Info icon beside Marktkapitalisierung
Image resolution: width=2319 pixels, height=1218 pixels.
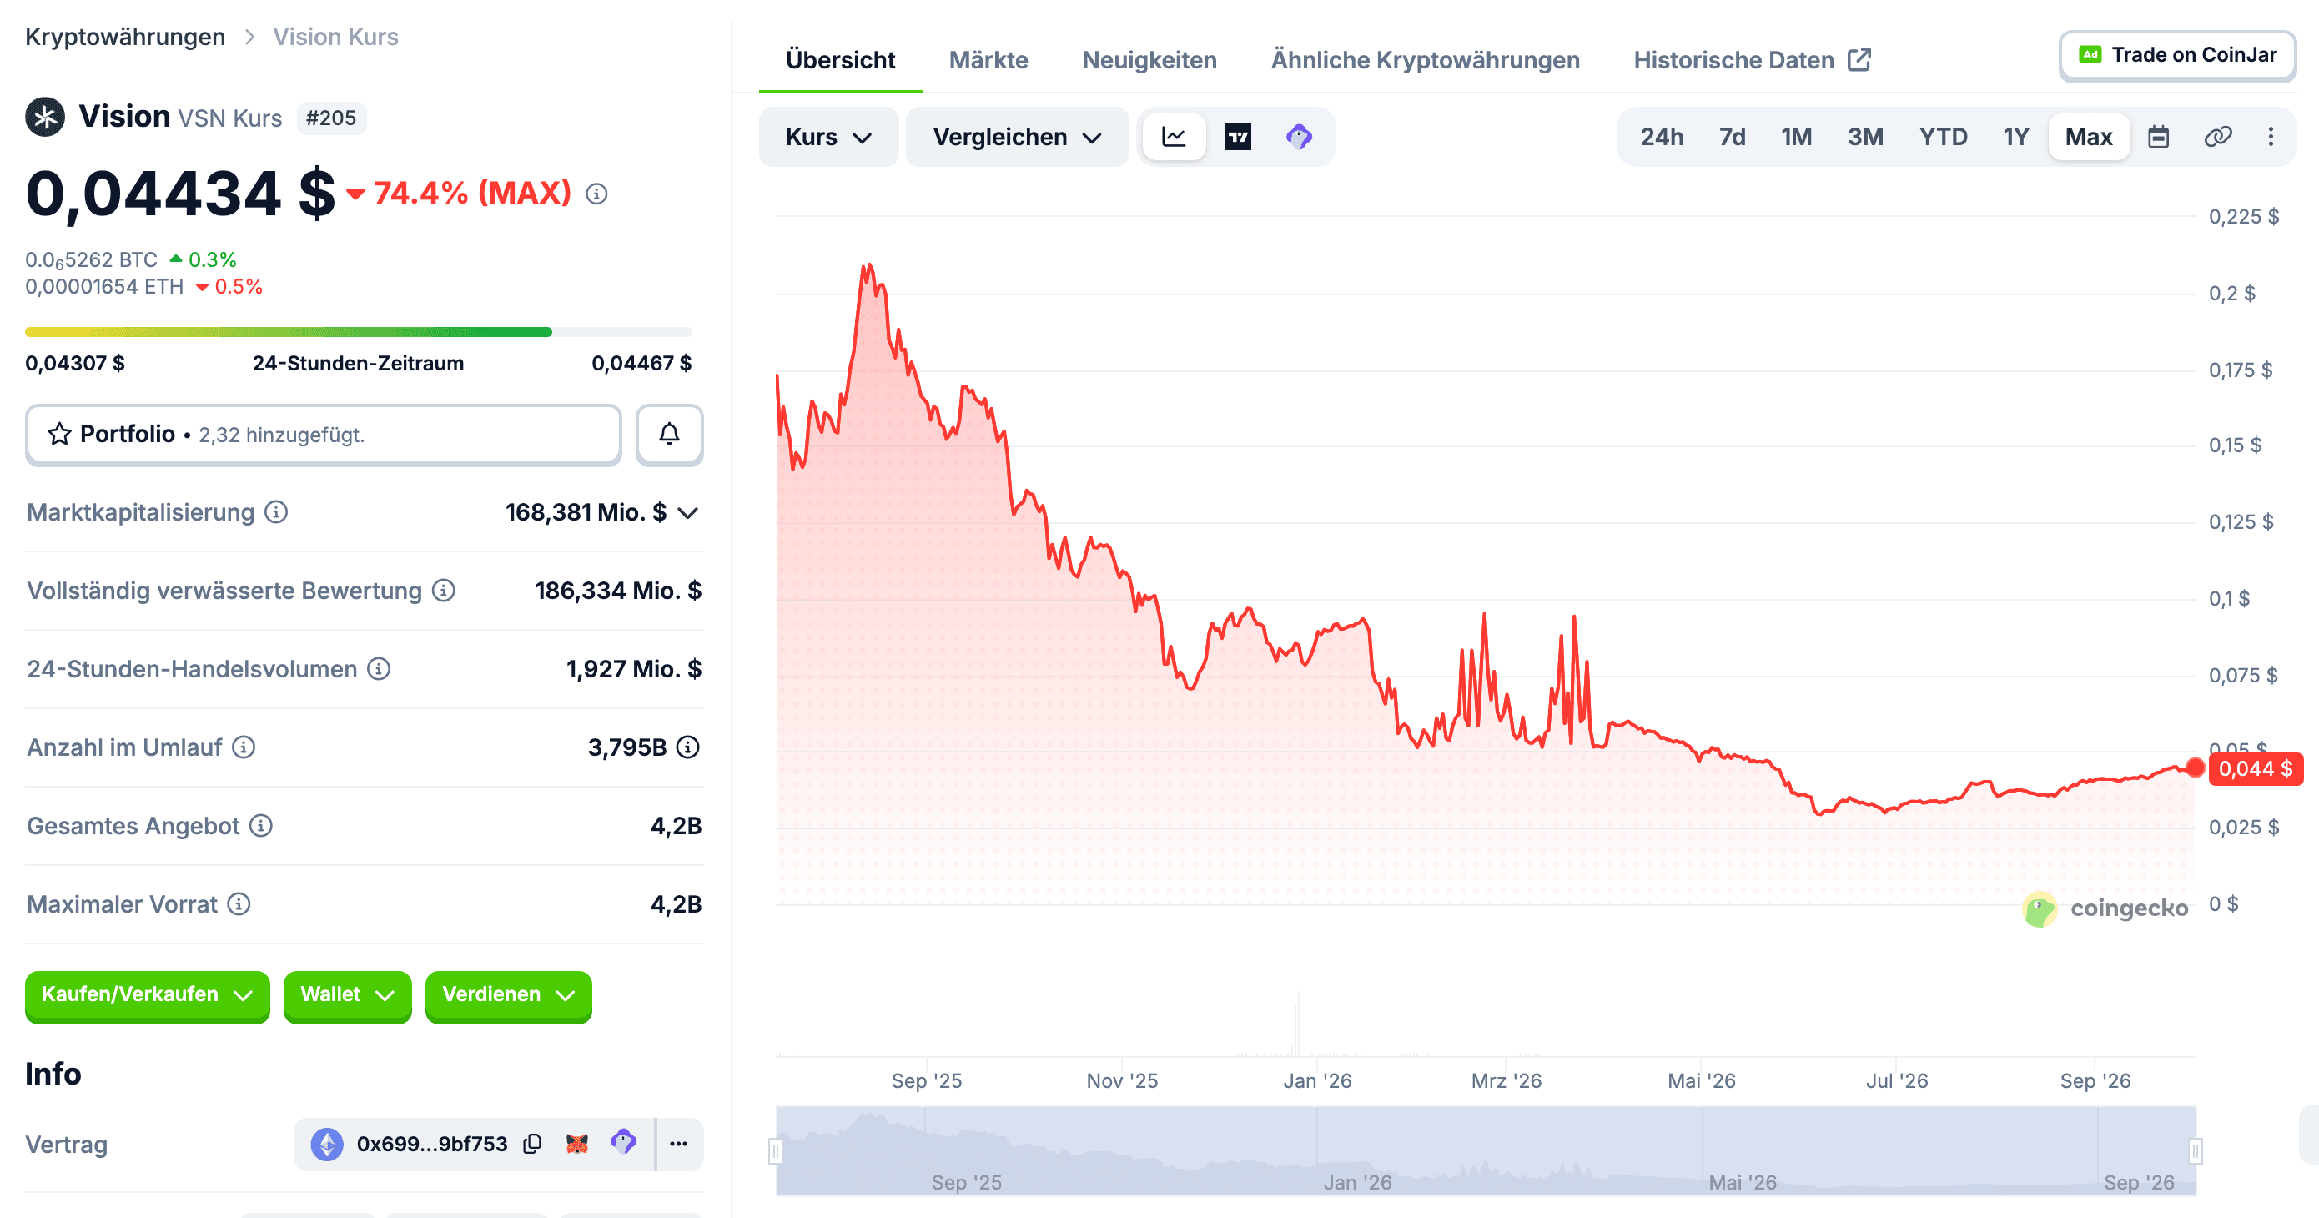pos(276,512)
